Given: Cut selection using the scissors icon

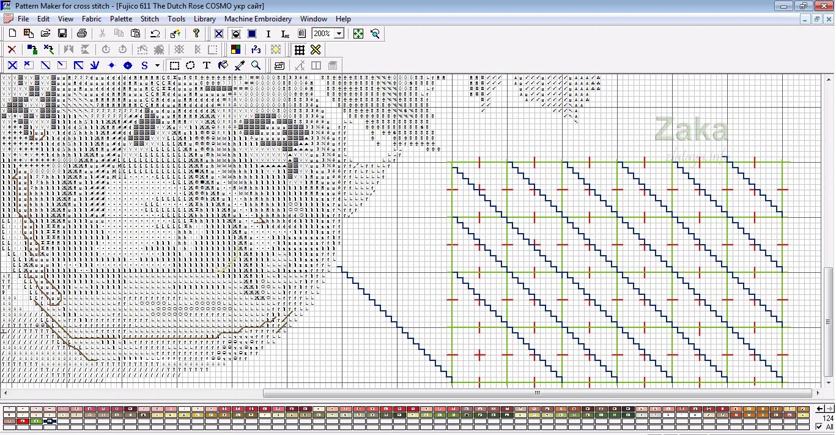Looking at the screenshot, I should coord(102,34).
